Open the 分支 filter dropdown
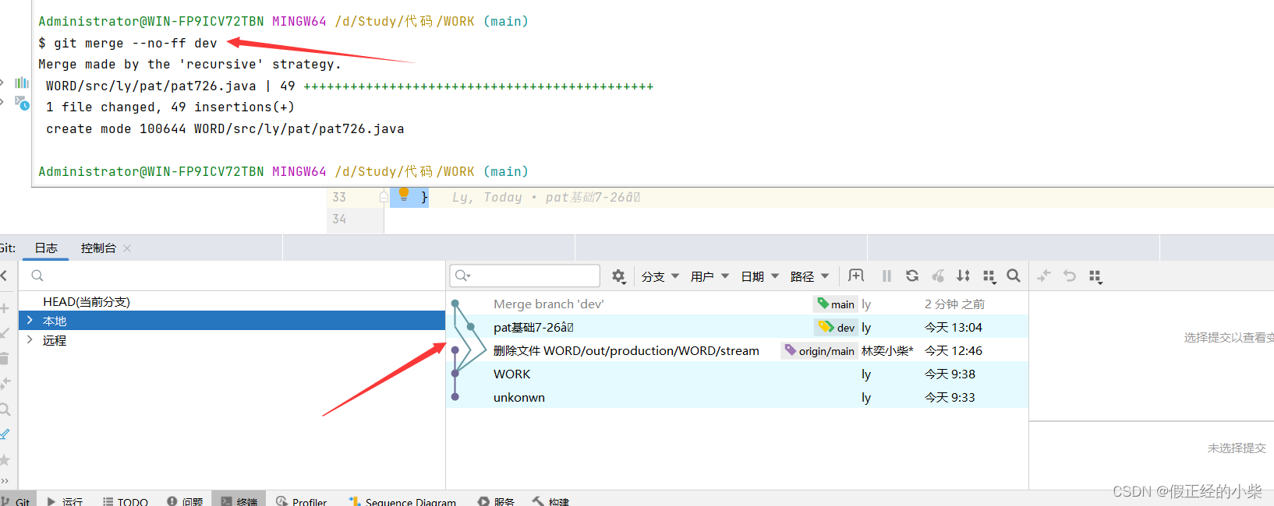 pos(660,276)
